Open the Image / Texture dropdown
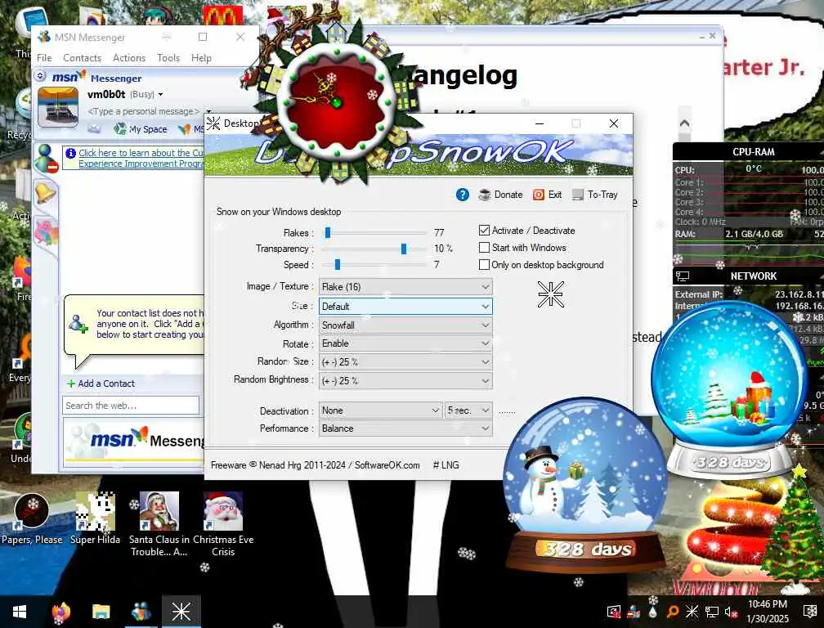This screenshot has height=628, width=824. tap(405, 286)
